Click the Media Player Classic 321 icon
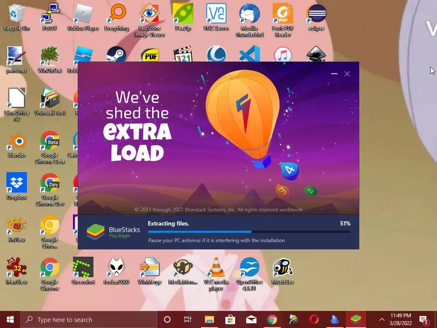Image resolution: width=437 pixels, height=328 pixels. (x=183, y=54)
